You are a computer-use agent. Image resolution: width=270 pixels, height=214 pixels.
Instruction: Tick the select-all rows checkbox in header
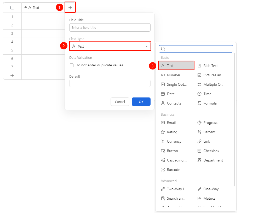12,8
